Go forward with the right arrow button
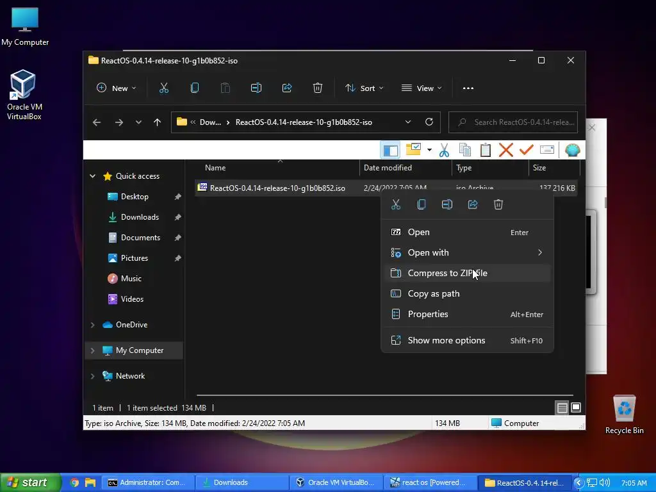The height and width of the screenshot is (492, 656). 119,122
